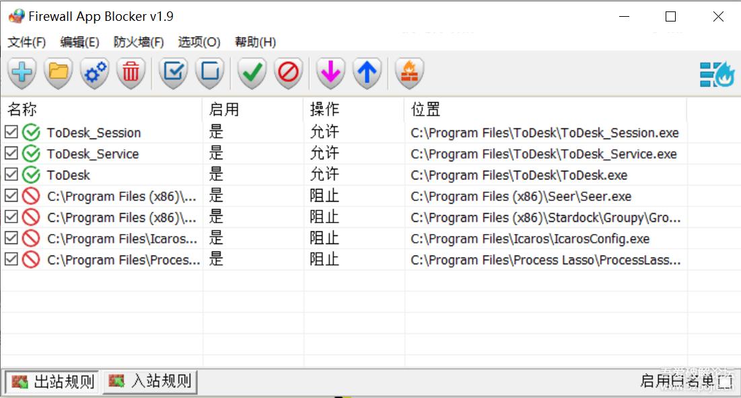Click the red prohibit Block icon
741x398 pixels.
click(x=288, y=73)
